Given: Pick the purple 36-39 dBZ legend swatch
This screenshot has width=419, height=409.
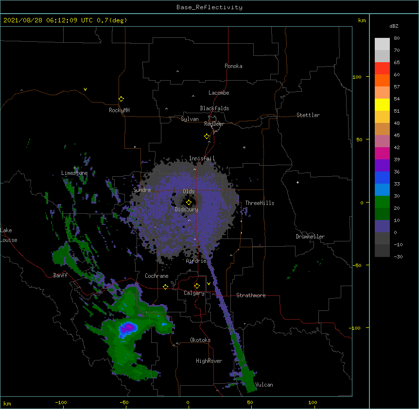Looking at the screenshot, I should [x=382, y=166].
